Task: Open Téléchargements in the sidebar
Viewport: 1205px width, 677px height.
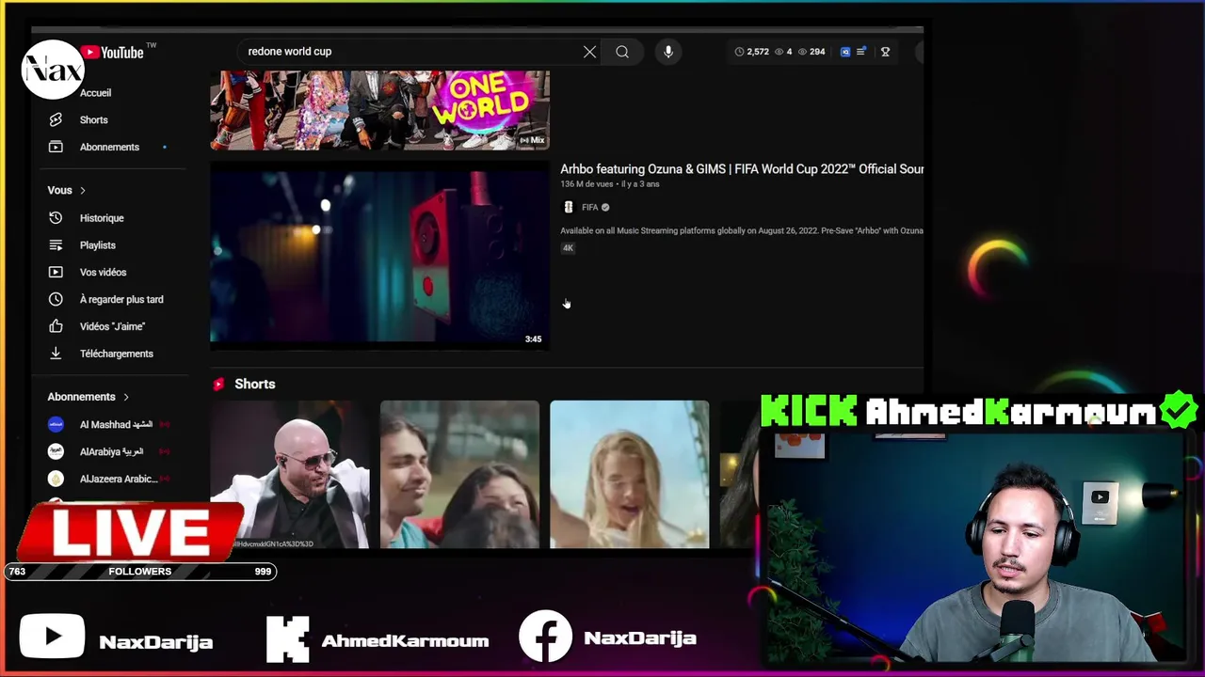Action: click(116, 354)
